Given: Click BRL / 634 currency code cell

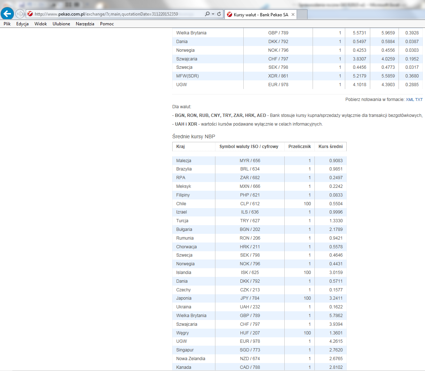Looking at the screenshot, I should pos(250,169).
